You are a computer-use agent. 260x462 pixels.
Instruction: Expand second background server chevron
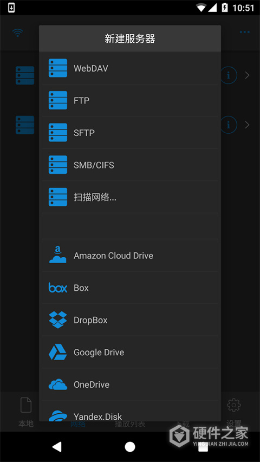point(248,125)
